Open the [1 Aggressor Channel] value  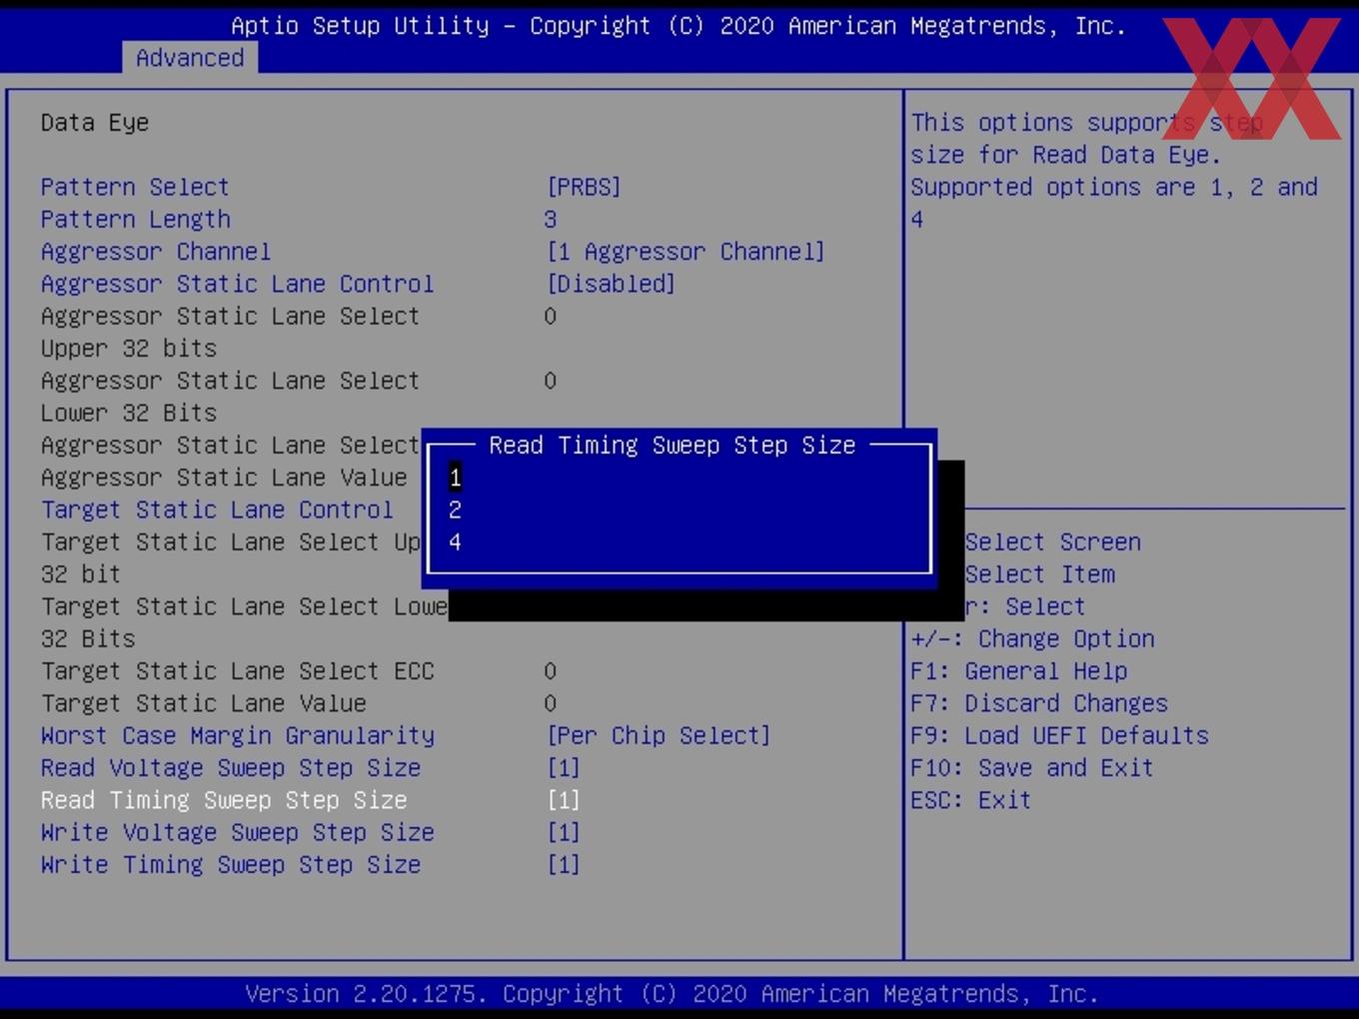point(685,252)
